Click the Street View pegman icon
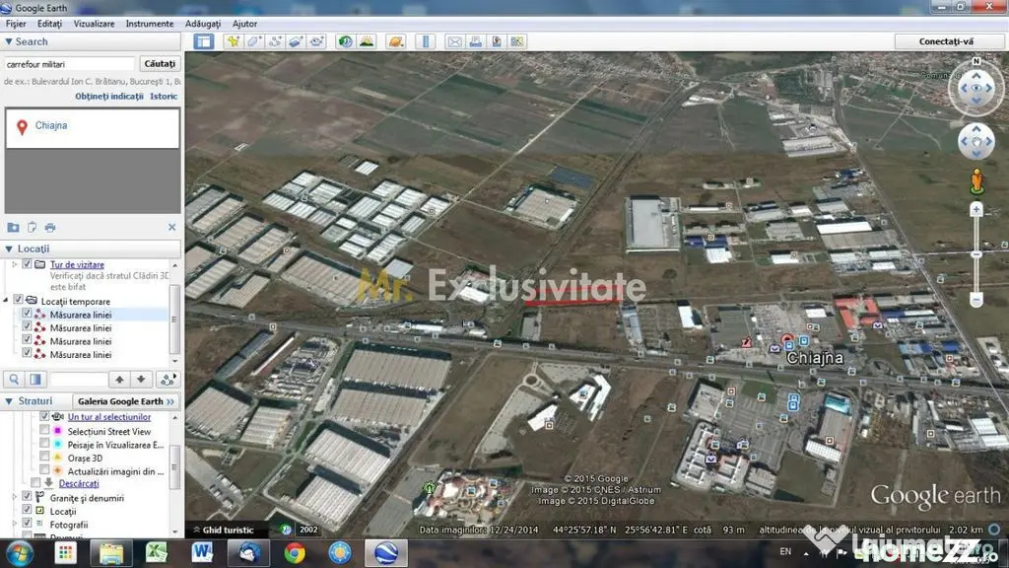 [976, 181]
